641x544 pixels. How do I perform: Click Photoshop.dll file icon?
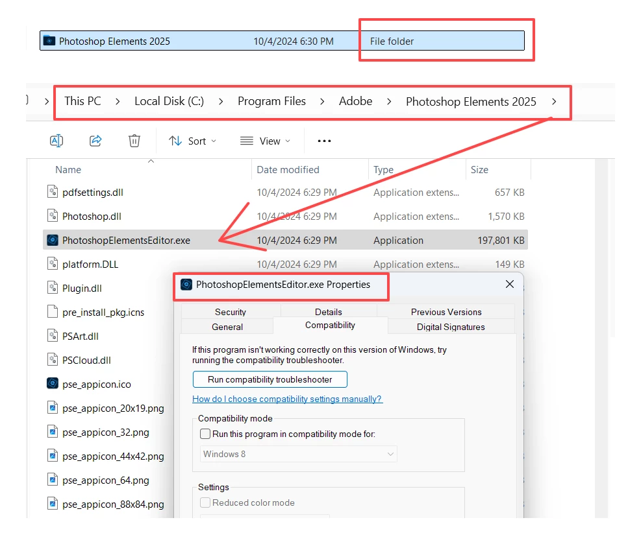(53, 215)
